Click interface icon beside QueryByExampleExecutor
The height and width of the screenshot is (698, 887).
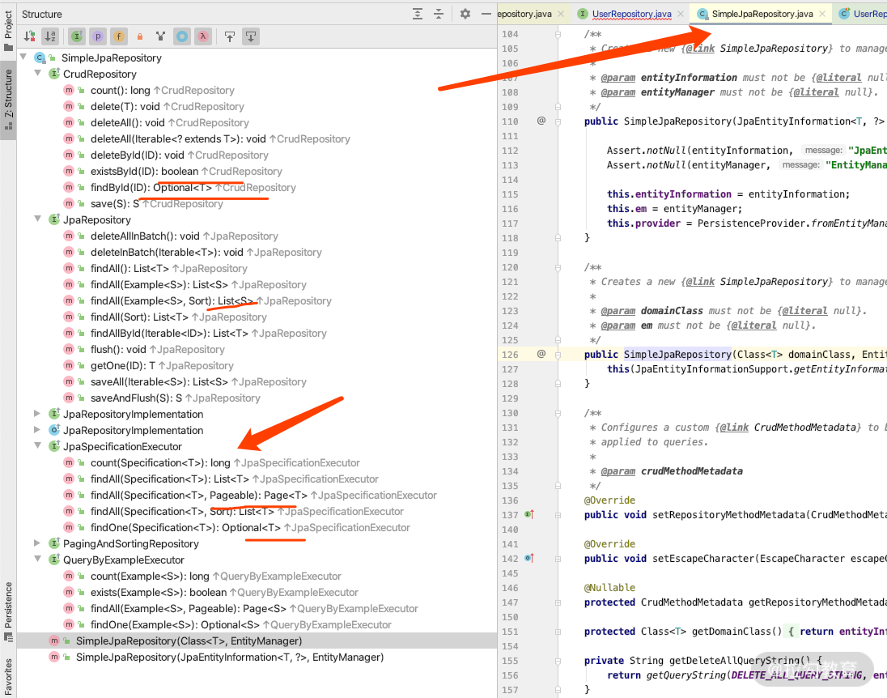point(54,560)
